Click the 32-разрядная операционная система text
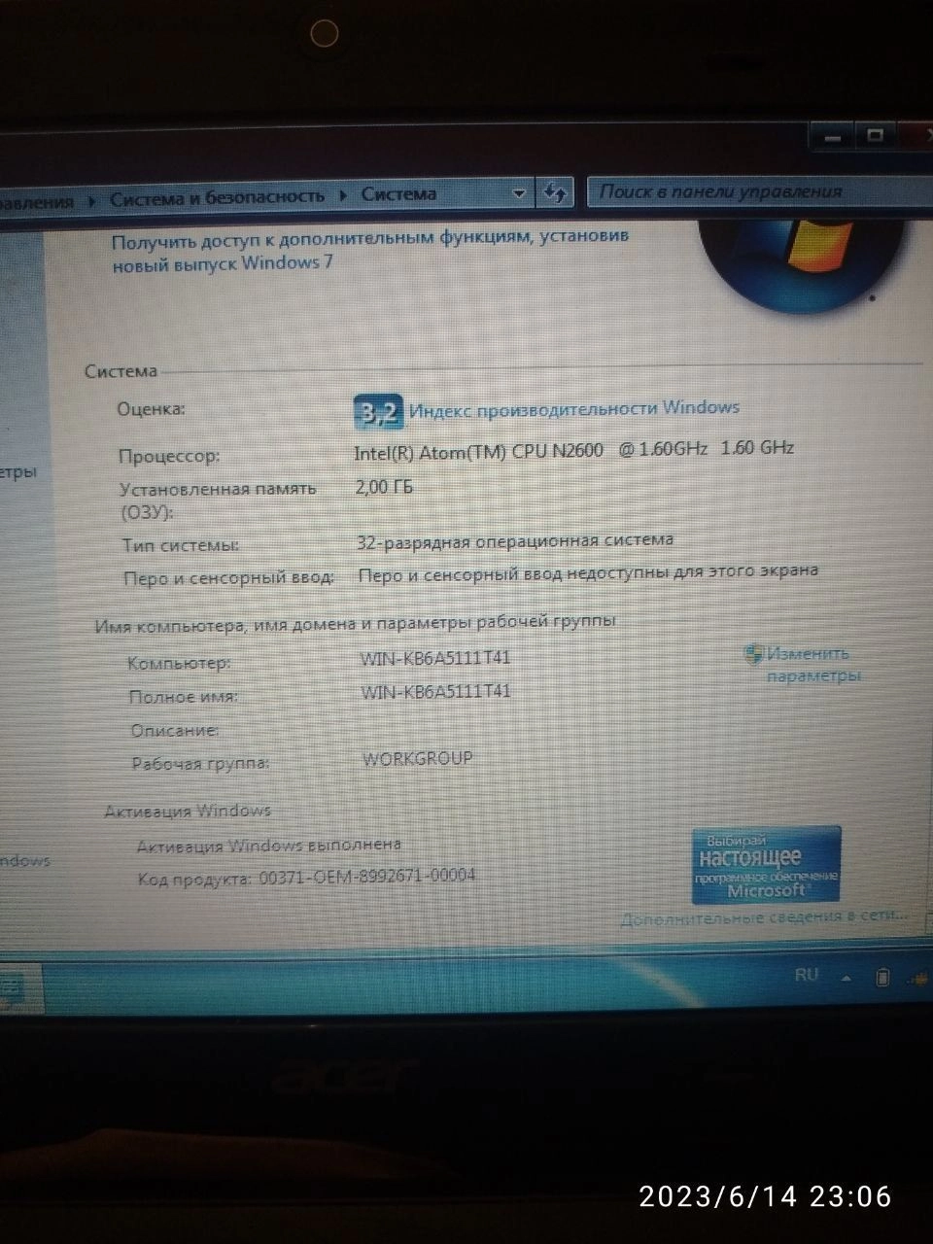The width and height of the screenshot is (933, 1244). (515, 540)
